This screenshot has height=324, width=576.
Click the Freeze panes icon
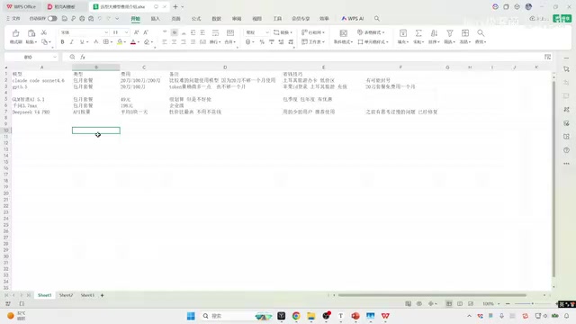pos(465,33)
